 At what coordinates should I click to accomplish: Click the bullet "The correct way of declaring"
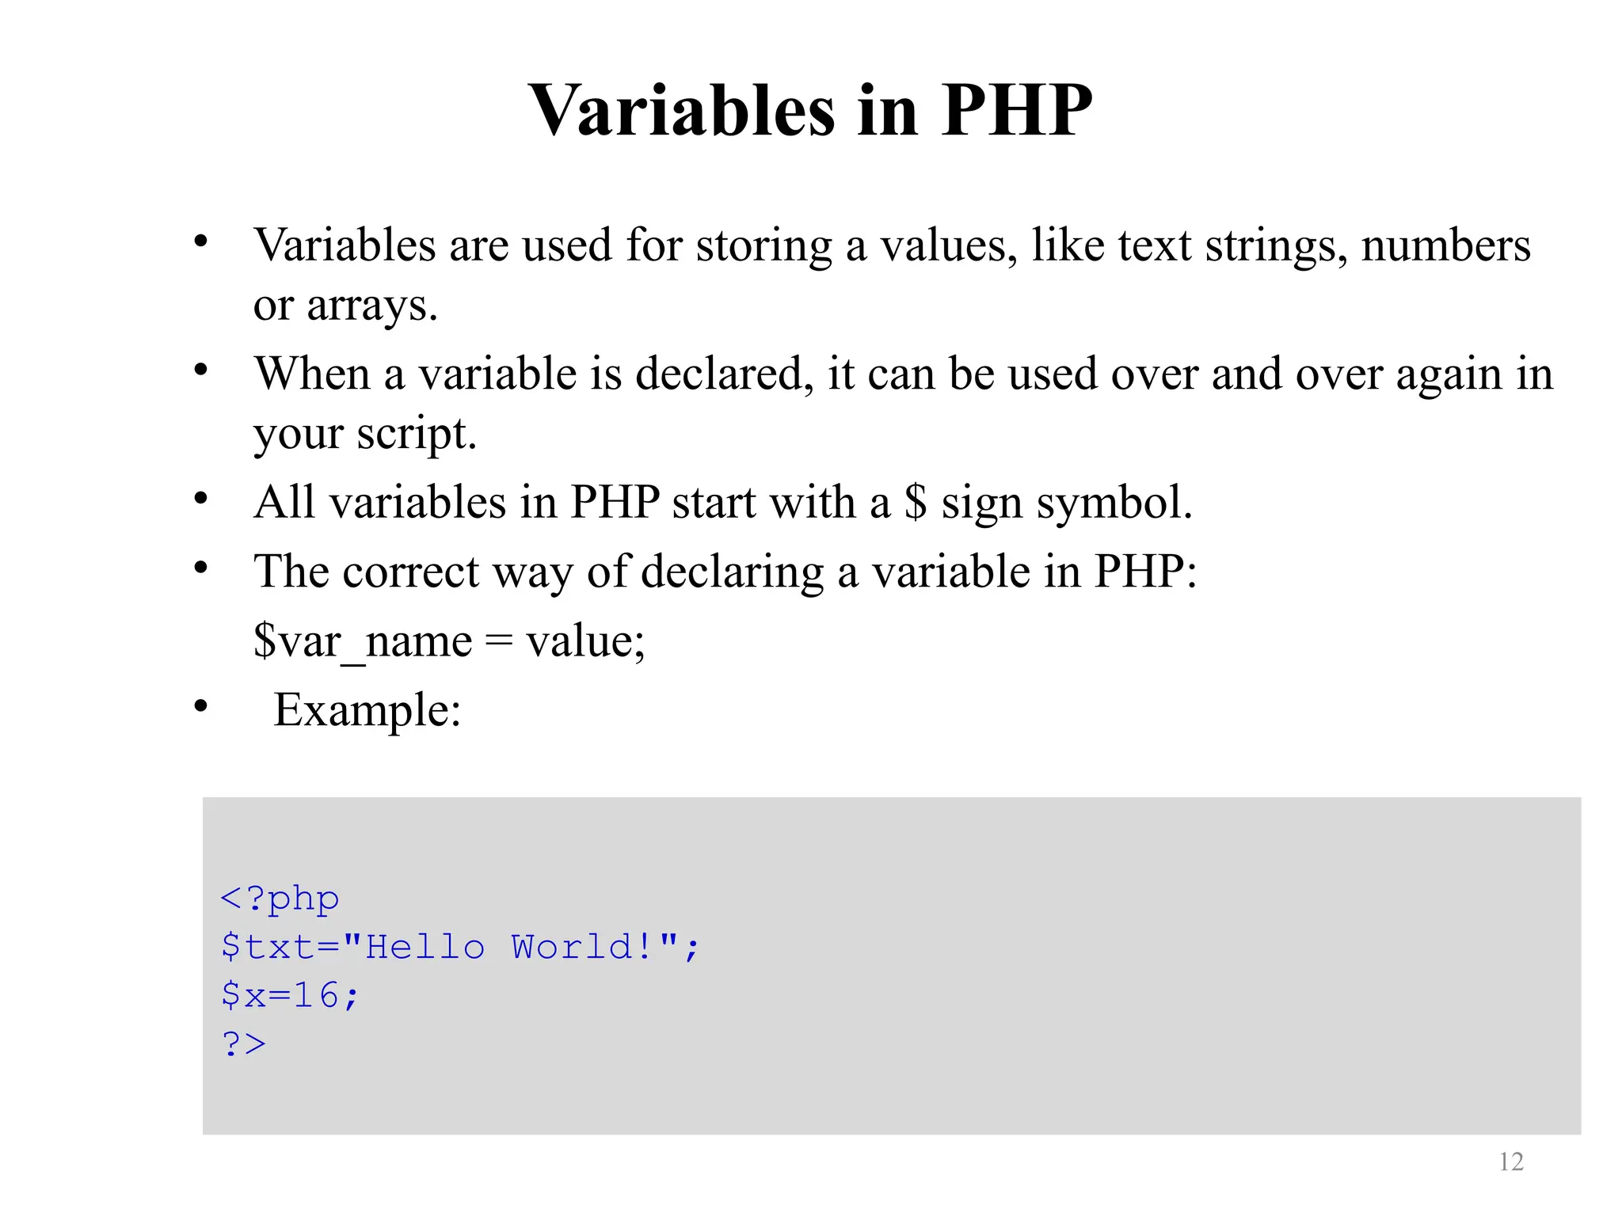(725, 571)
